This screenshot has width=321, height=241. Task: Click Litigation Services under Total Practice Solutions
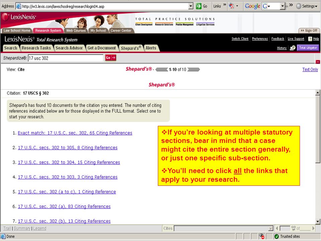(x=205, y=24)
